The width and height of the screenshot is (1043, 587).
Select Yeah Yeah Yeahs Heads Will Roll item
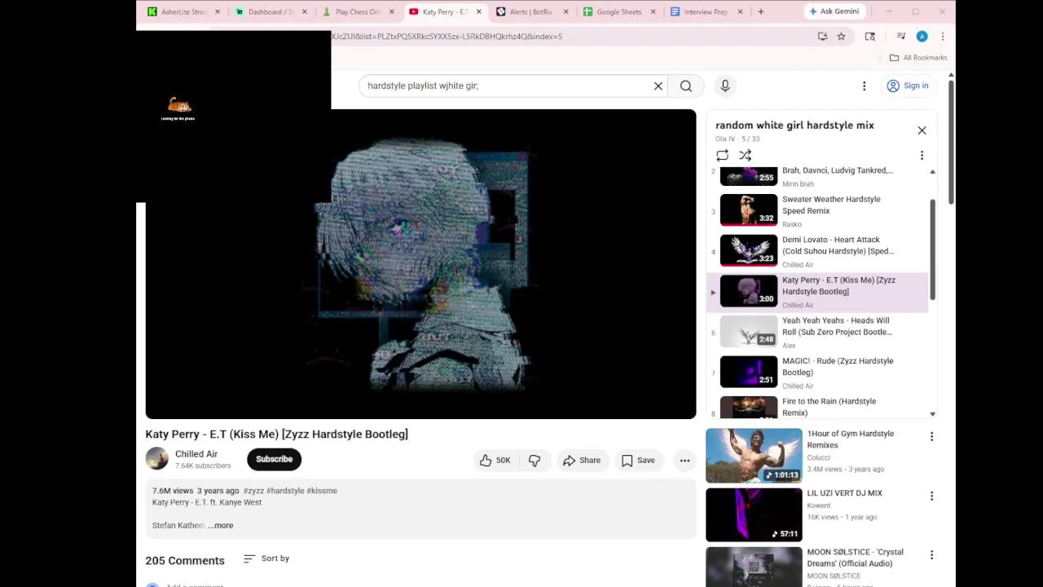point(818,332)
